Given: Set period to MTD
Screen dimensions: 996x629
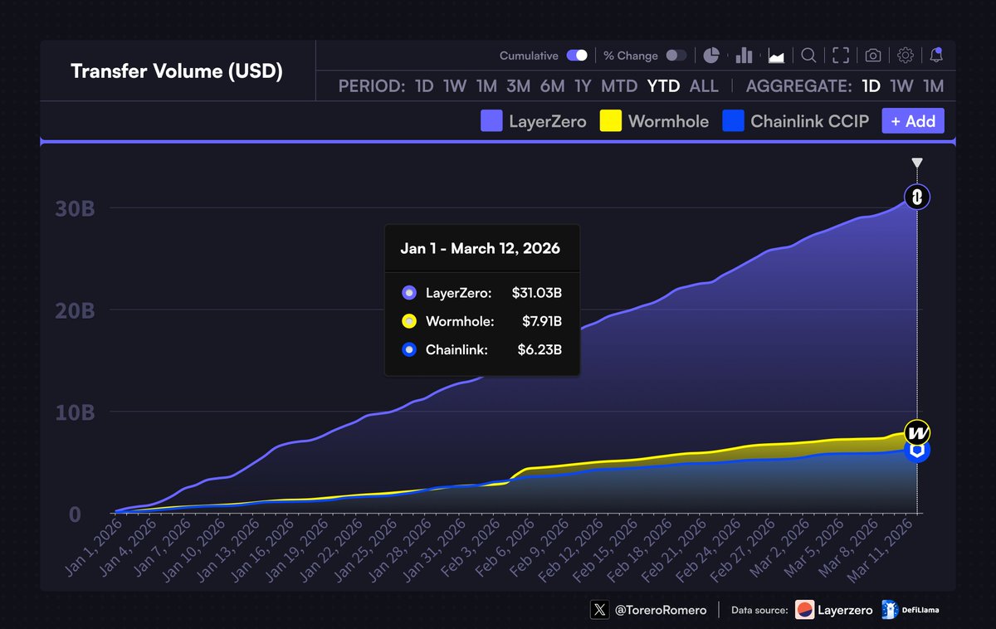Looking at the screenshot, I should [x=619, y=86].
